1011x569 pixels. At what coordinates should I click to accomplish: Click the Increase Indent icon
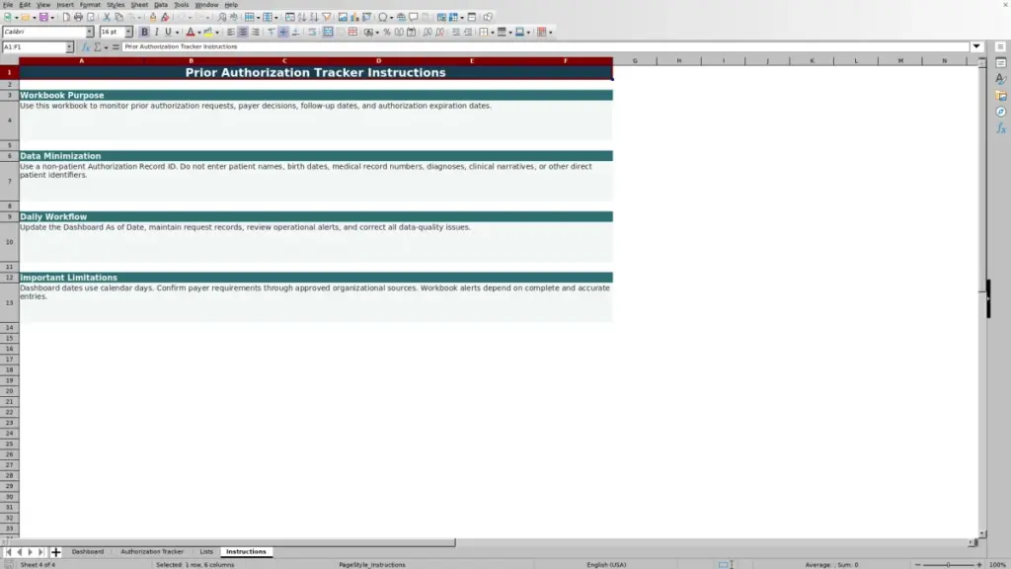[456, 33]
